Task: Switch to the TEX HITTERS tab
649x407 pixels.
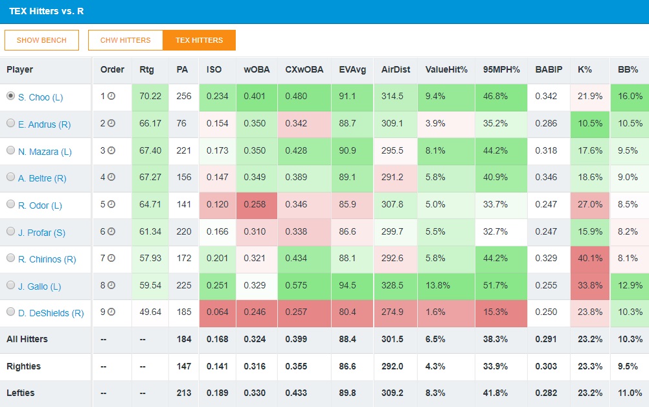Action: (x=199, y=40)
